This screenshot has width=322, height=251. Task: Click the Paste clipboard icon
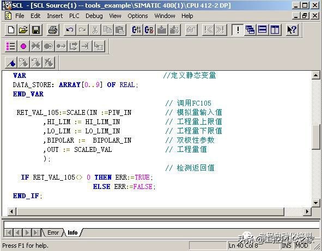[x=120, y=30]
